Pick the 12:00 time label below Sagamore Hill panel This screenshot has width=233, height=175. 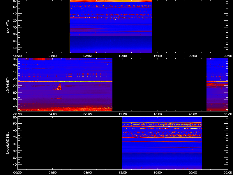click(x=123, y=173)
